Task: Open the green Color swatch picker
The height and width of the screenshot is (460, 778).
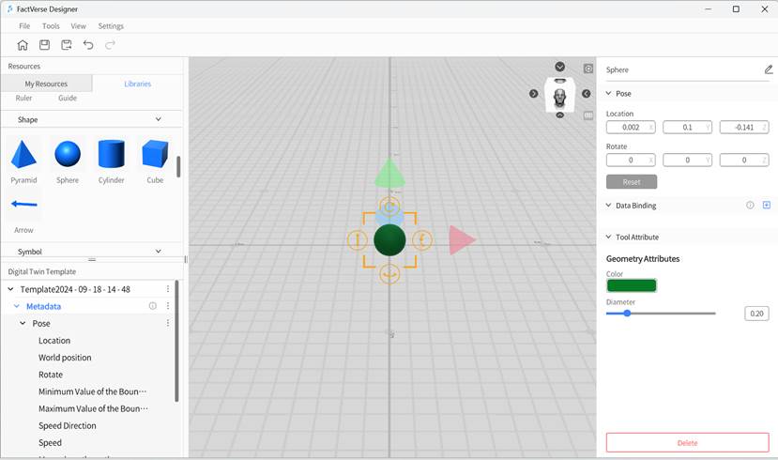Action: tap(632, 285)
